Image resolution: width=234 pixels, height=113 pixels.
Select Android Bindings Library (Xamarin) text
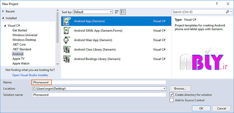(x=97, y=59)
